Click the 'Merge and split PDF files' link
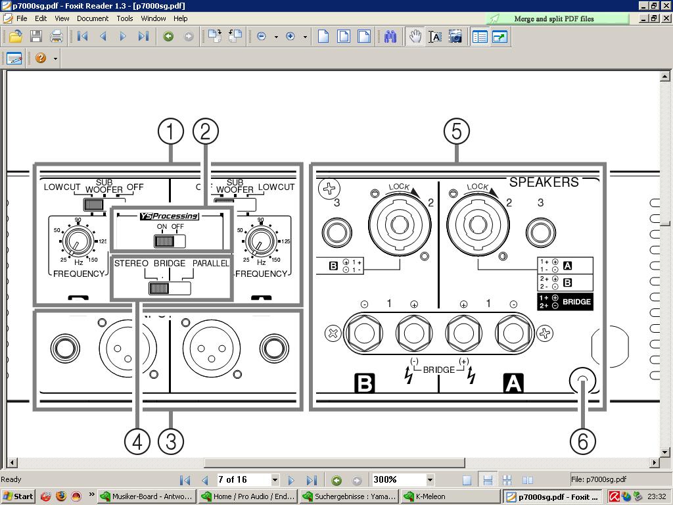 click(x=553, y=19)
